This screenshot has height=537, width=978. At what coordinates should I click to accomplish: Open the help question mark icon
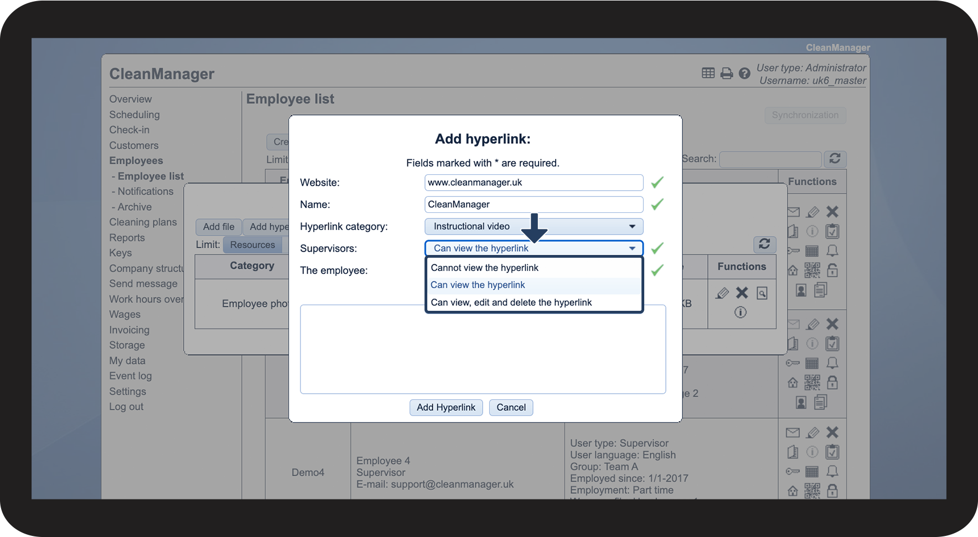pyautogui.click(x=744, y=73)
